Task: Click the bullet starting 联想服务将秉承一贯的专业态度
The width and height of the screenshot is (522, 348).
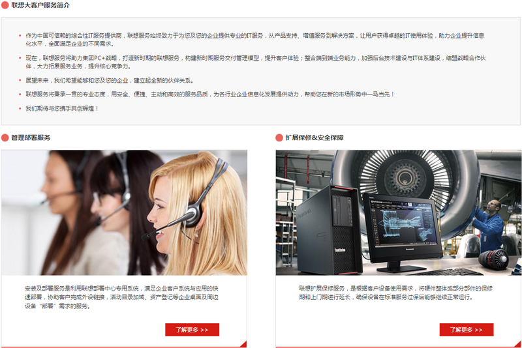Action: tap(210, 94)
